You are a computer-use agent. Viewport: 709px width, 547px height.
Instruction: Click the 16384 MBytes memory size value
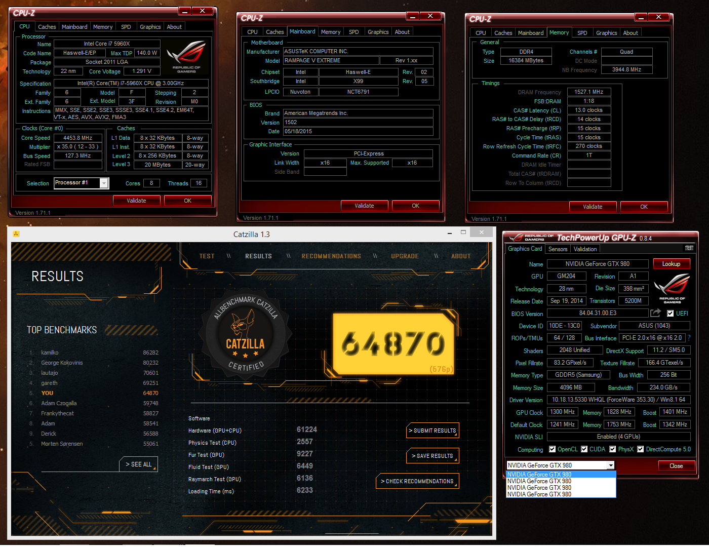pyautogui.click(x=526, y=60)
